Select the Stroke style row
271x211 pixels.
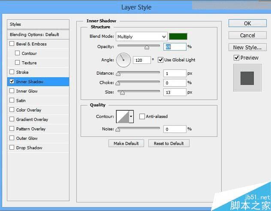[x=38, y=72]
